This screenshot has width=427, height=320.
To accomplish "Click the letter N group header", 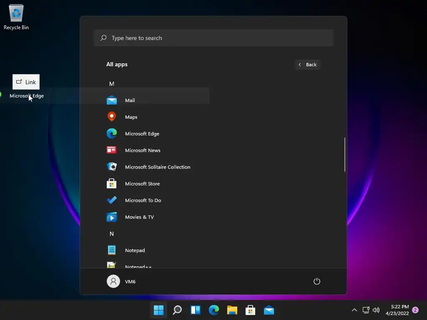I will 112,234.
